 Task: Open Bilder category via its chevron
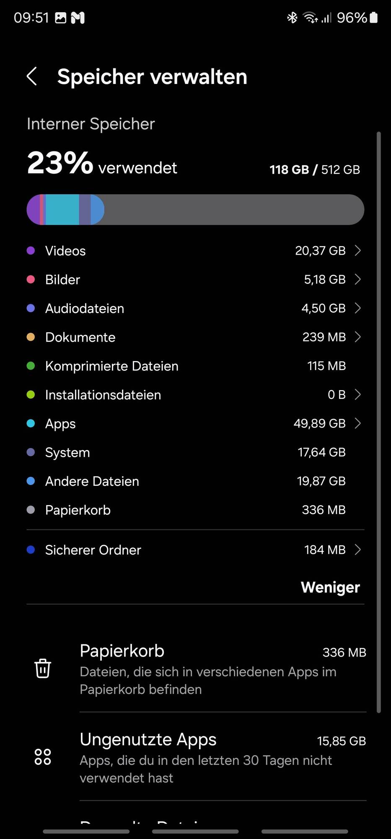click(357, 279)
